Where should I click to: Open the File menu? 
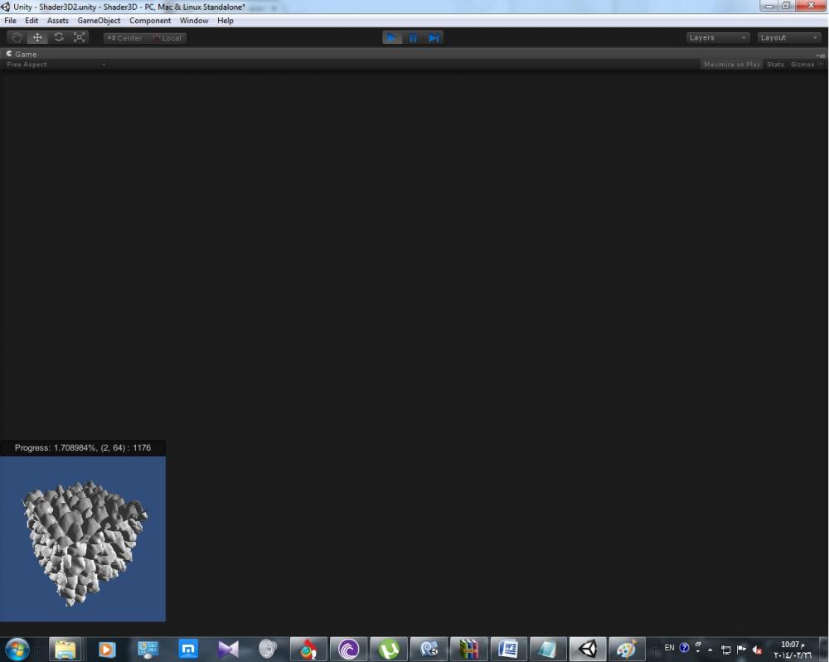(10, 21)
